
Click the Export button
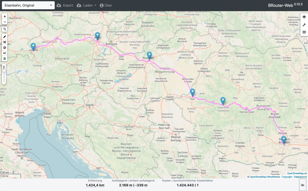(65, 5)
